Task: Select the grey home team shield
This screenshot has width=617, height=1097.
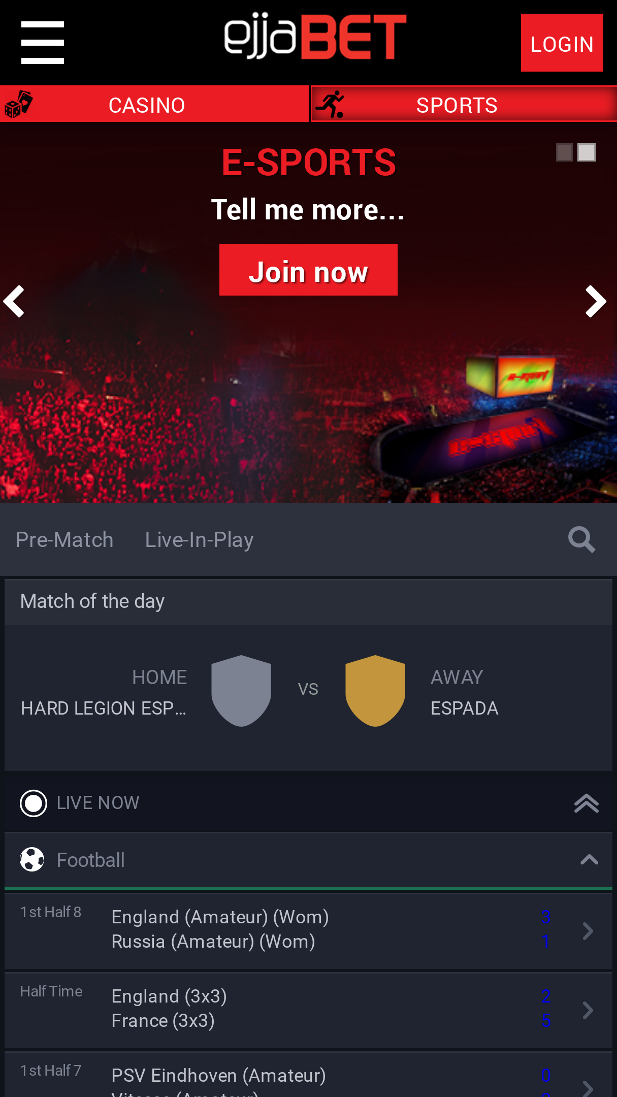Action: point(241,691)
